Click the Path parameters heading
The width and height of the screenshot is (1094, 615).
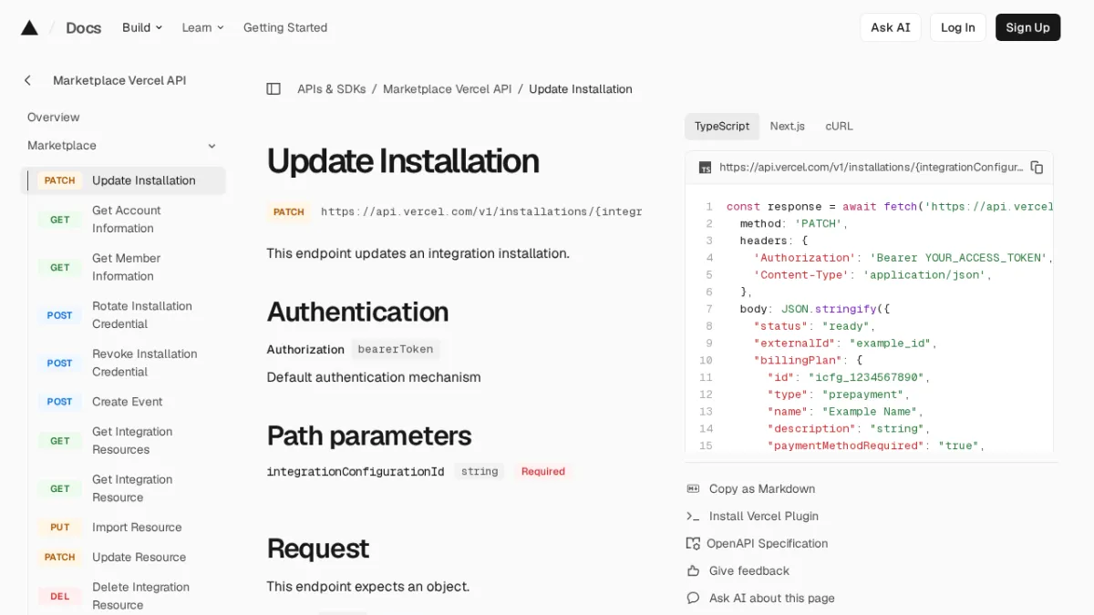click(369, 436)
